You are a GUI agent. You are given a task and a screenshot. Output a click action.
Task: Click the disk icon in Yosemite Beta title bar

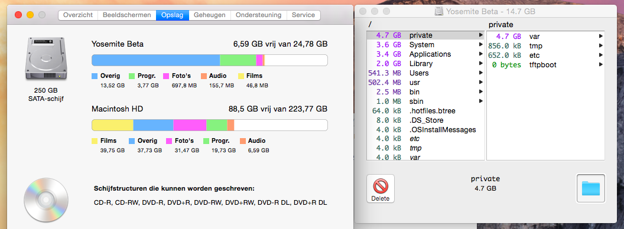click(440, 12)
